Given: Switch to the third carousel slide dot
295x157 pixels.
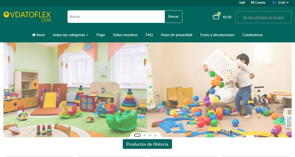Looking at the screenshot, I should [x=150, y=135].
